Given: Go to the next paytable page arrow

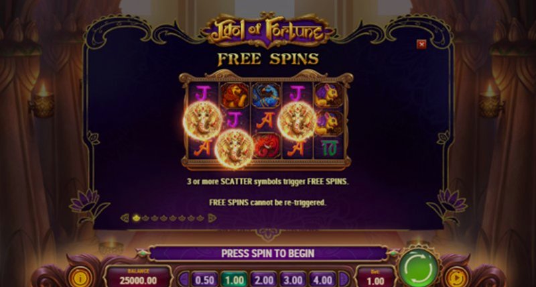Looking at the screenshot, I should tap(212, 218).
